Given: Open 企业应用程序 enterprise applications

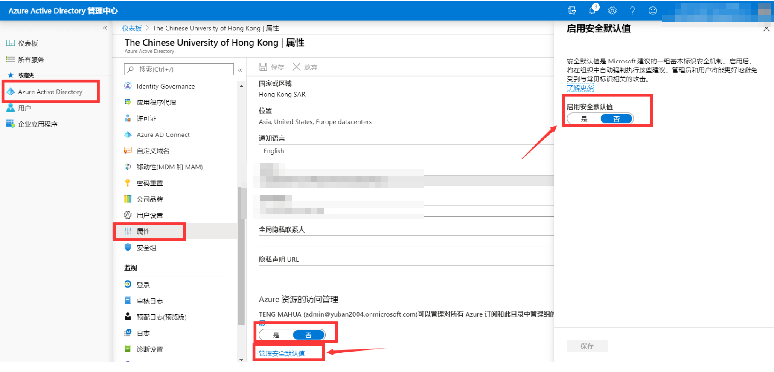Looking at the screenshot, I should 38,124.
